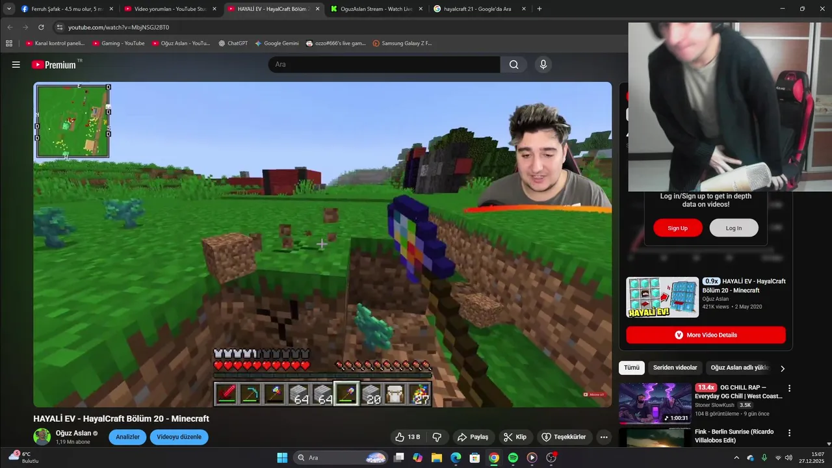The image size is (832, 468).
Task: Open options menu for Fink Berlin Sunrise video
Action: (790, 433)
